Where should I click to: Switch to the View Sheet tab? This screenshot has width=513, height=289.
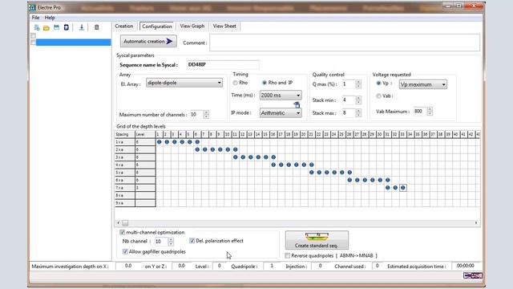224,26
